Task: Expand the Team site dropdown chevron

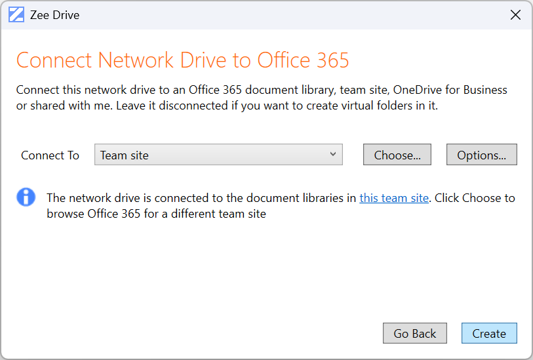Action: 333,155
